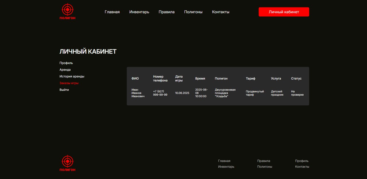Click the Двухуровневая площадка "Усадьба" cell

tap(225, 93)
